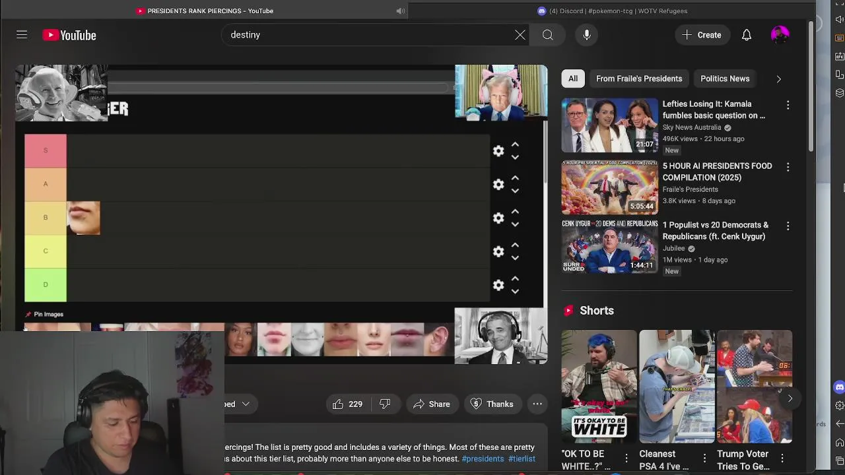This screenshot has height=475, width=845.
Task: Select ear image in the image pool
Action: [440, 339]
